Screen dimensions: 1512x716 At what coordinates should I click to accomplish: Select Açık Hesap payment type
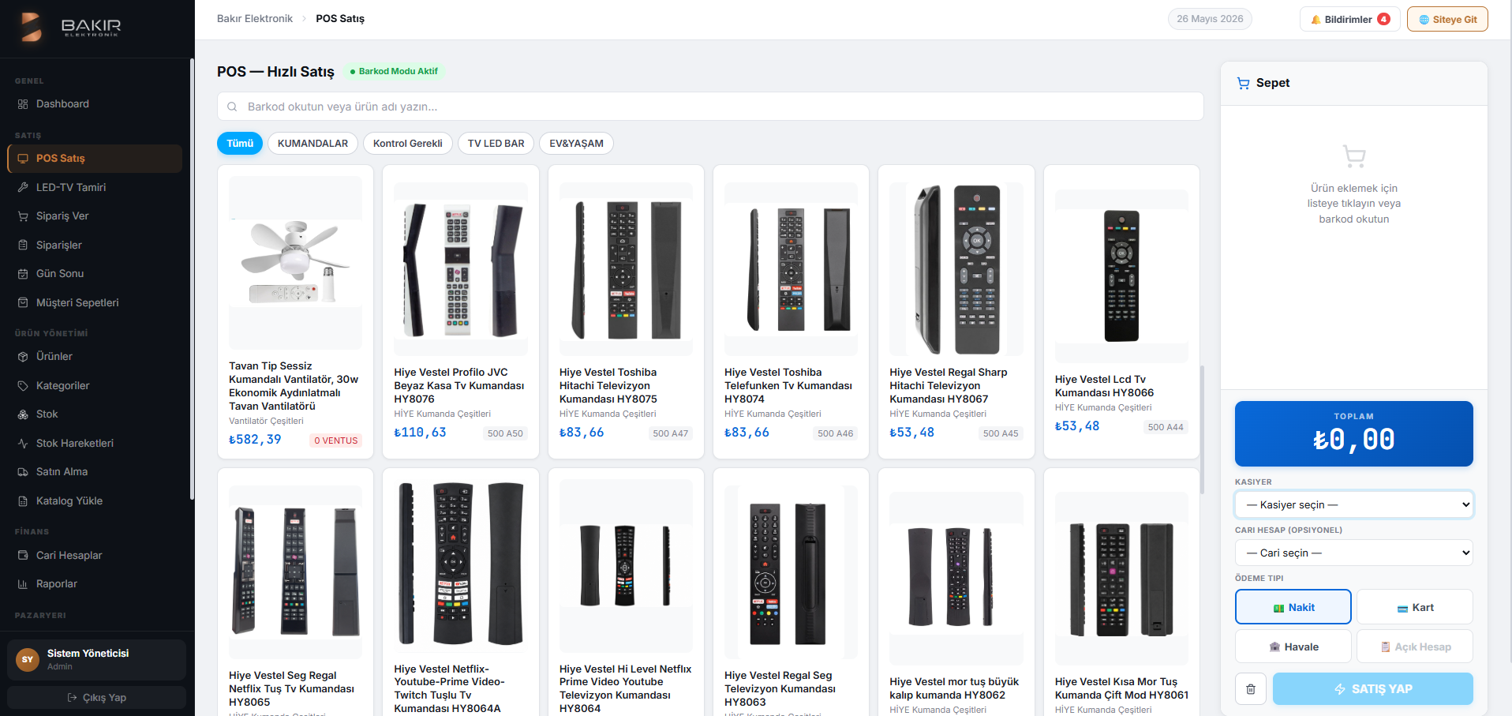click(1415, 647)
